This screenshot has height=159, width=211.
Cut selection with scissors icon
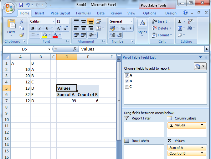point(21,21)
